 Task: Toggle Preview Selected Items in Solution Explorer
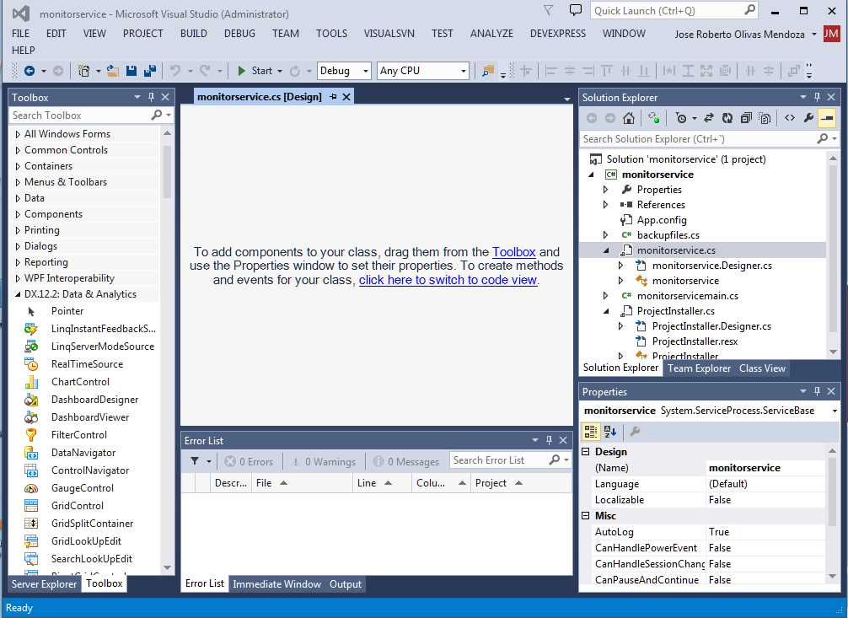pos(828,117)
